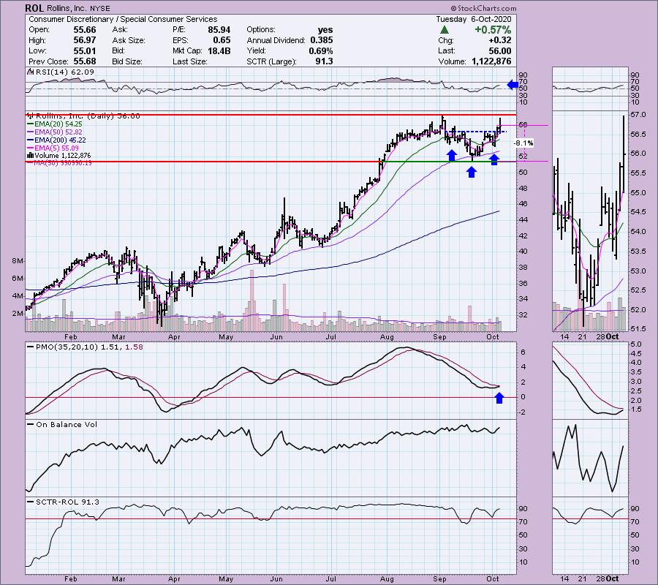Click the header Volume value 1,122,876
Image resolution: width=658 pixels, height=585 pixels.
491,61
